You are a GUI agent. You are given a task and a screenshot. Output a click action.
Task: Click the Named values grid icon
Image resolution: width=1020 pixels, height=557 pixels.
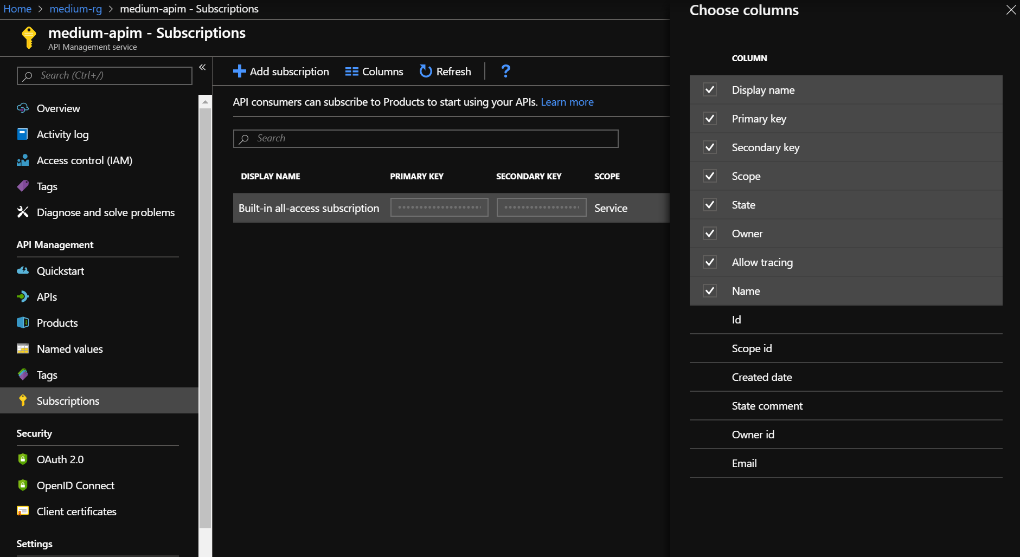click(x=23, y=348)
